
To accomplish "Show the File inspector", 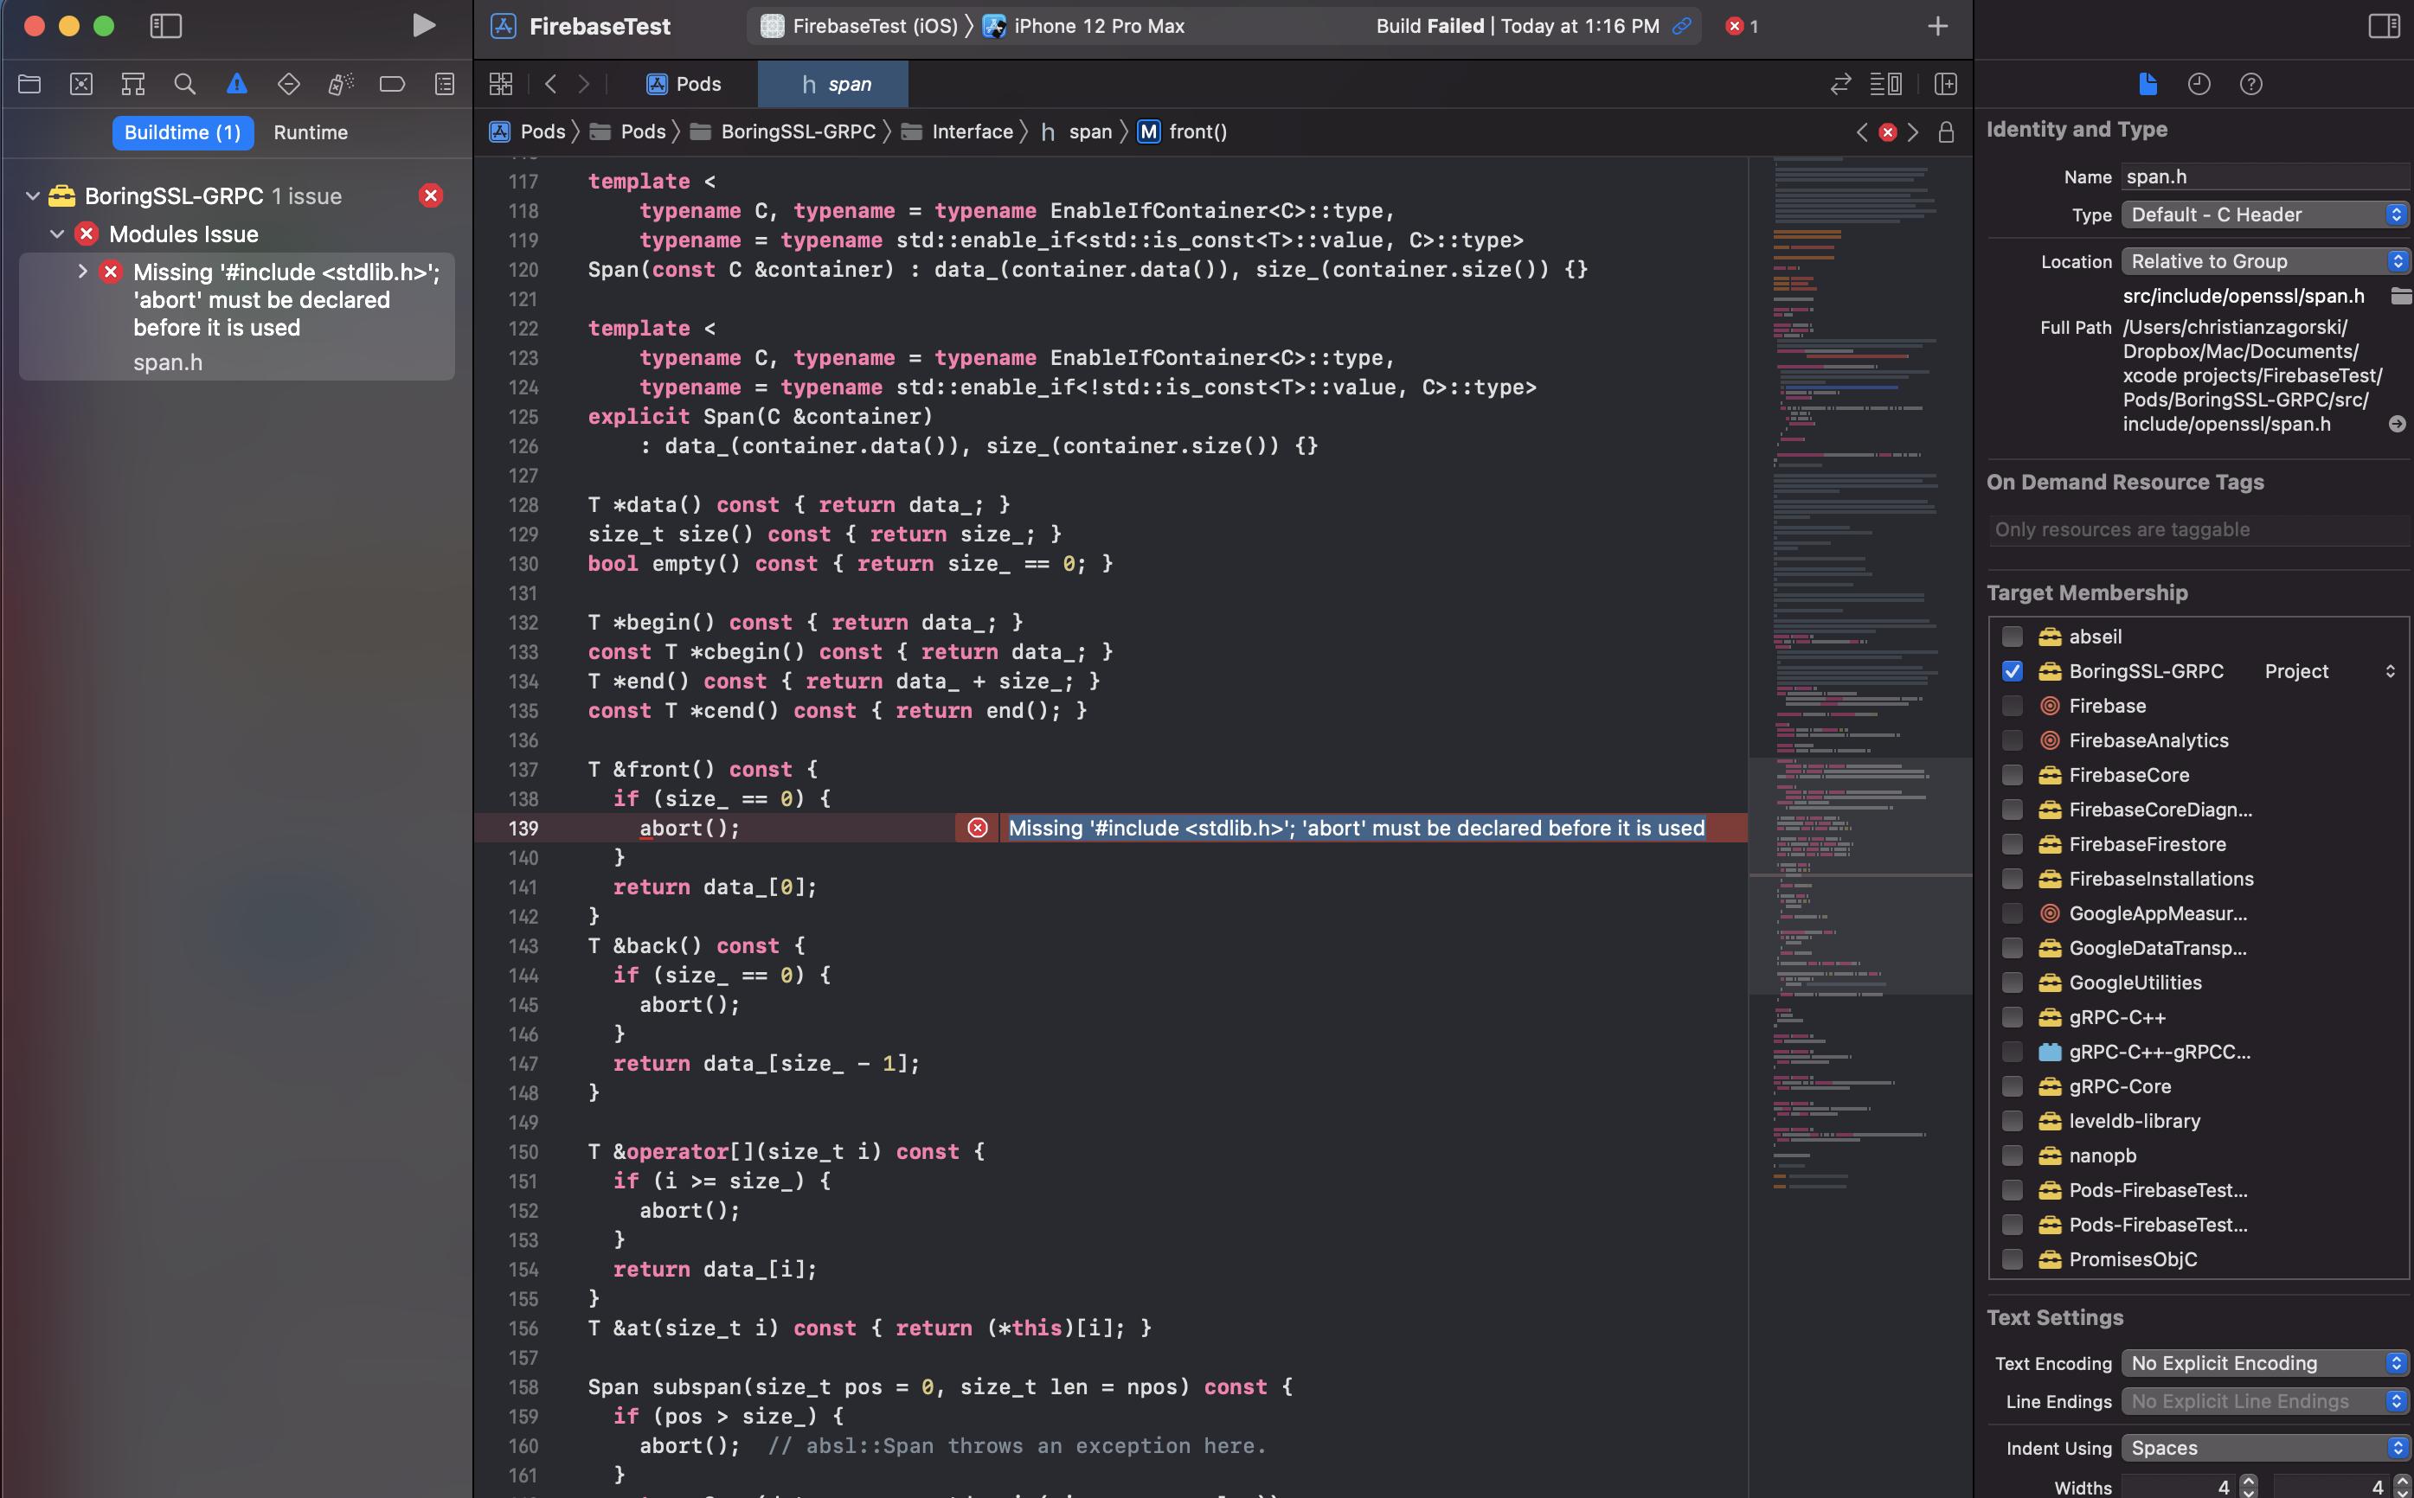I will point(2148,84).
